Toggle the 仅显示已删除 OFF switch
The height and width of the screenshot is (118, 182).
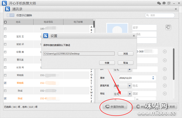tap(10, 15)
